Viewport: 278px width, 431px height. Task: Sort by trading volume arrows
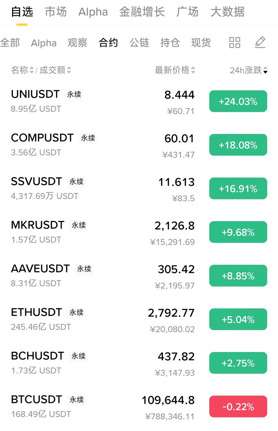coord(69,70)
